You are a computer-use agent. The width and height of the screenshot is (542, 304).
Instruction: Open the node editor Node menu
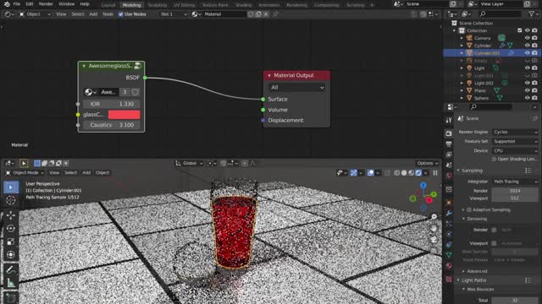(x=108, y=14)
